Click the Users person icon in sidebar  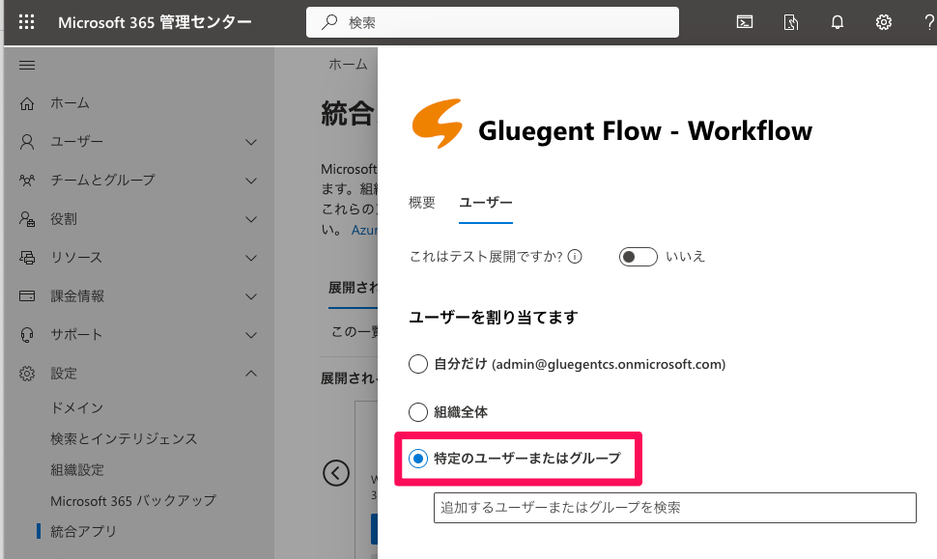(x=27, y=142)
